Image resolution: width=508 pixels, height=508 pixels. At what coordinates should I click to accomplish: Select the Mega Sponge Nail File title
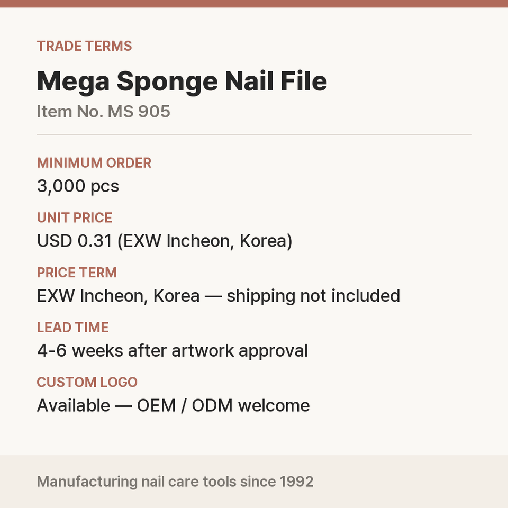[x=182, y=81]
